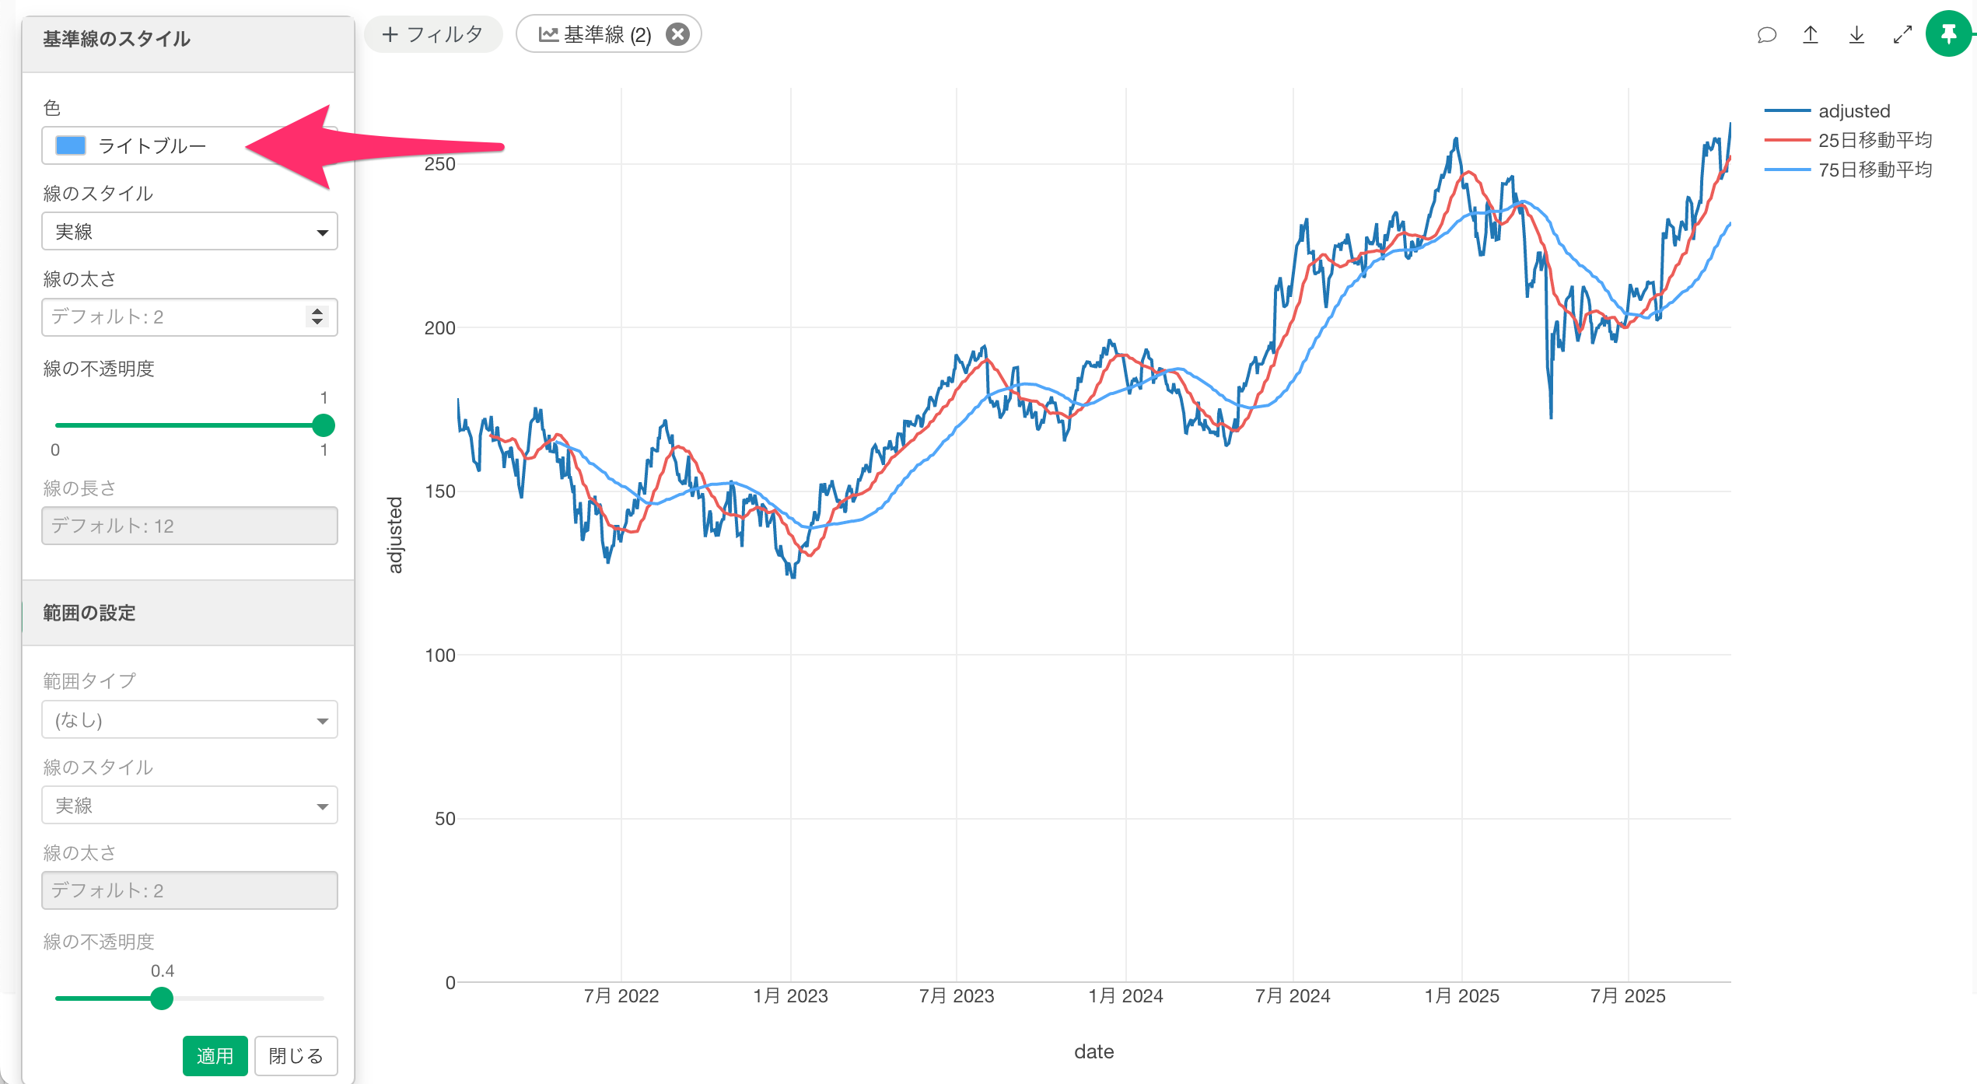Open the 範囲タイプ dropdown showing (なし)

189,720
